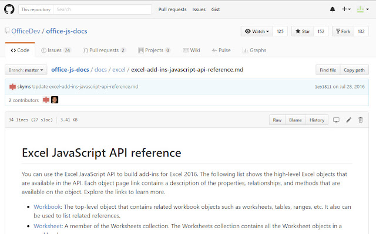376x234 pixels.
Task: Expand the Watch dropdown
Action: [x=257, y=31]
